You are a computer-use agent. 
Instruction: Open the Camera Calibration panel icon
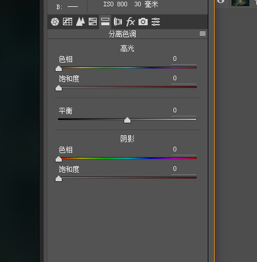coord(143,22)
